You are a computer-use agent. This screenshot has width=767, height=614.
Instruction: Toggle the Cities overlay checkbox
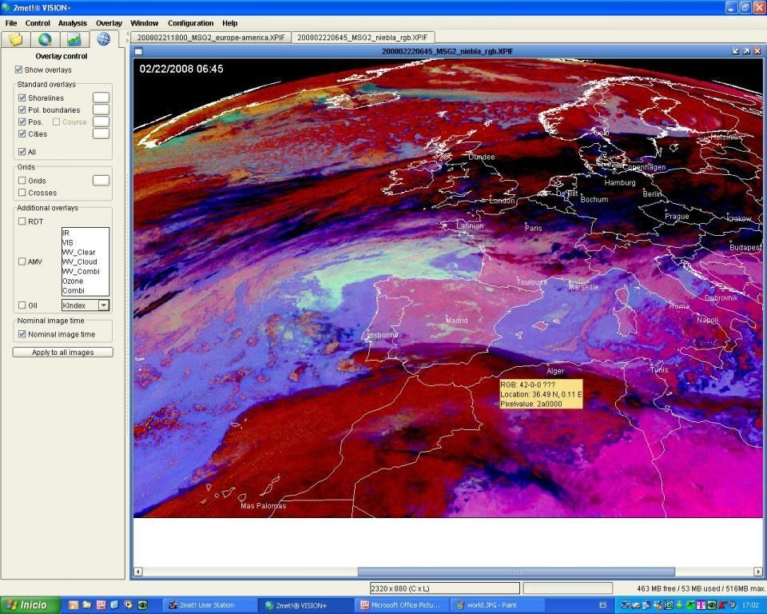click(22, 134)
